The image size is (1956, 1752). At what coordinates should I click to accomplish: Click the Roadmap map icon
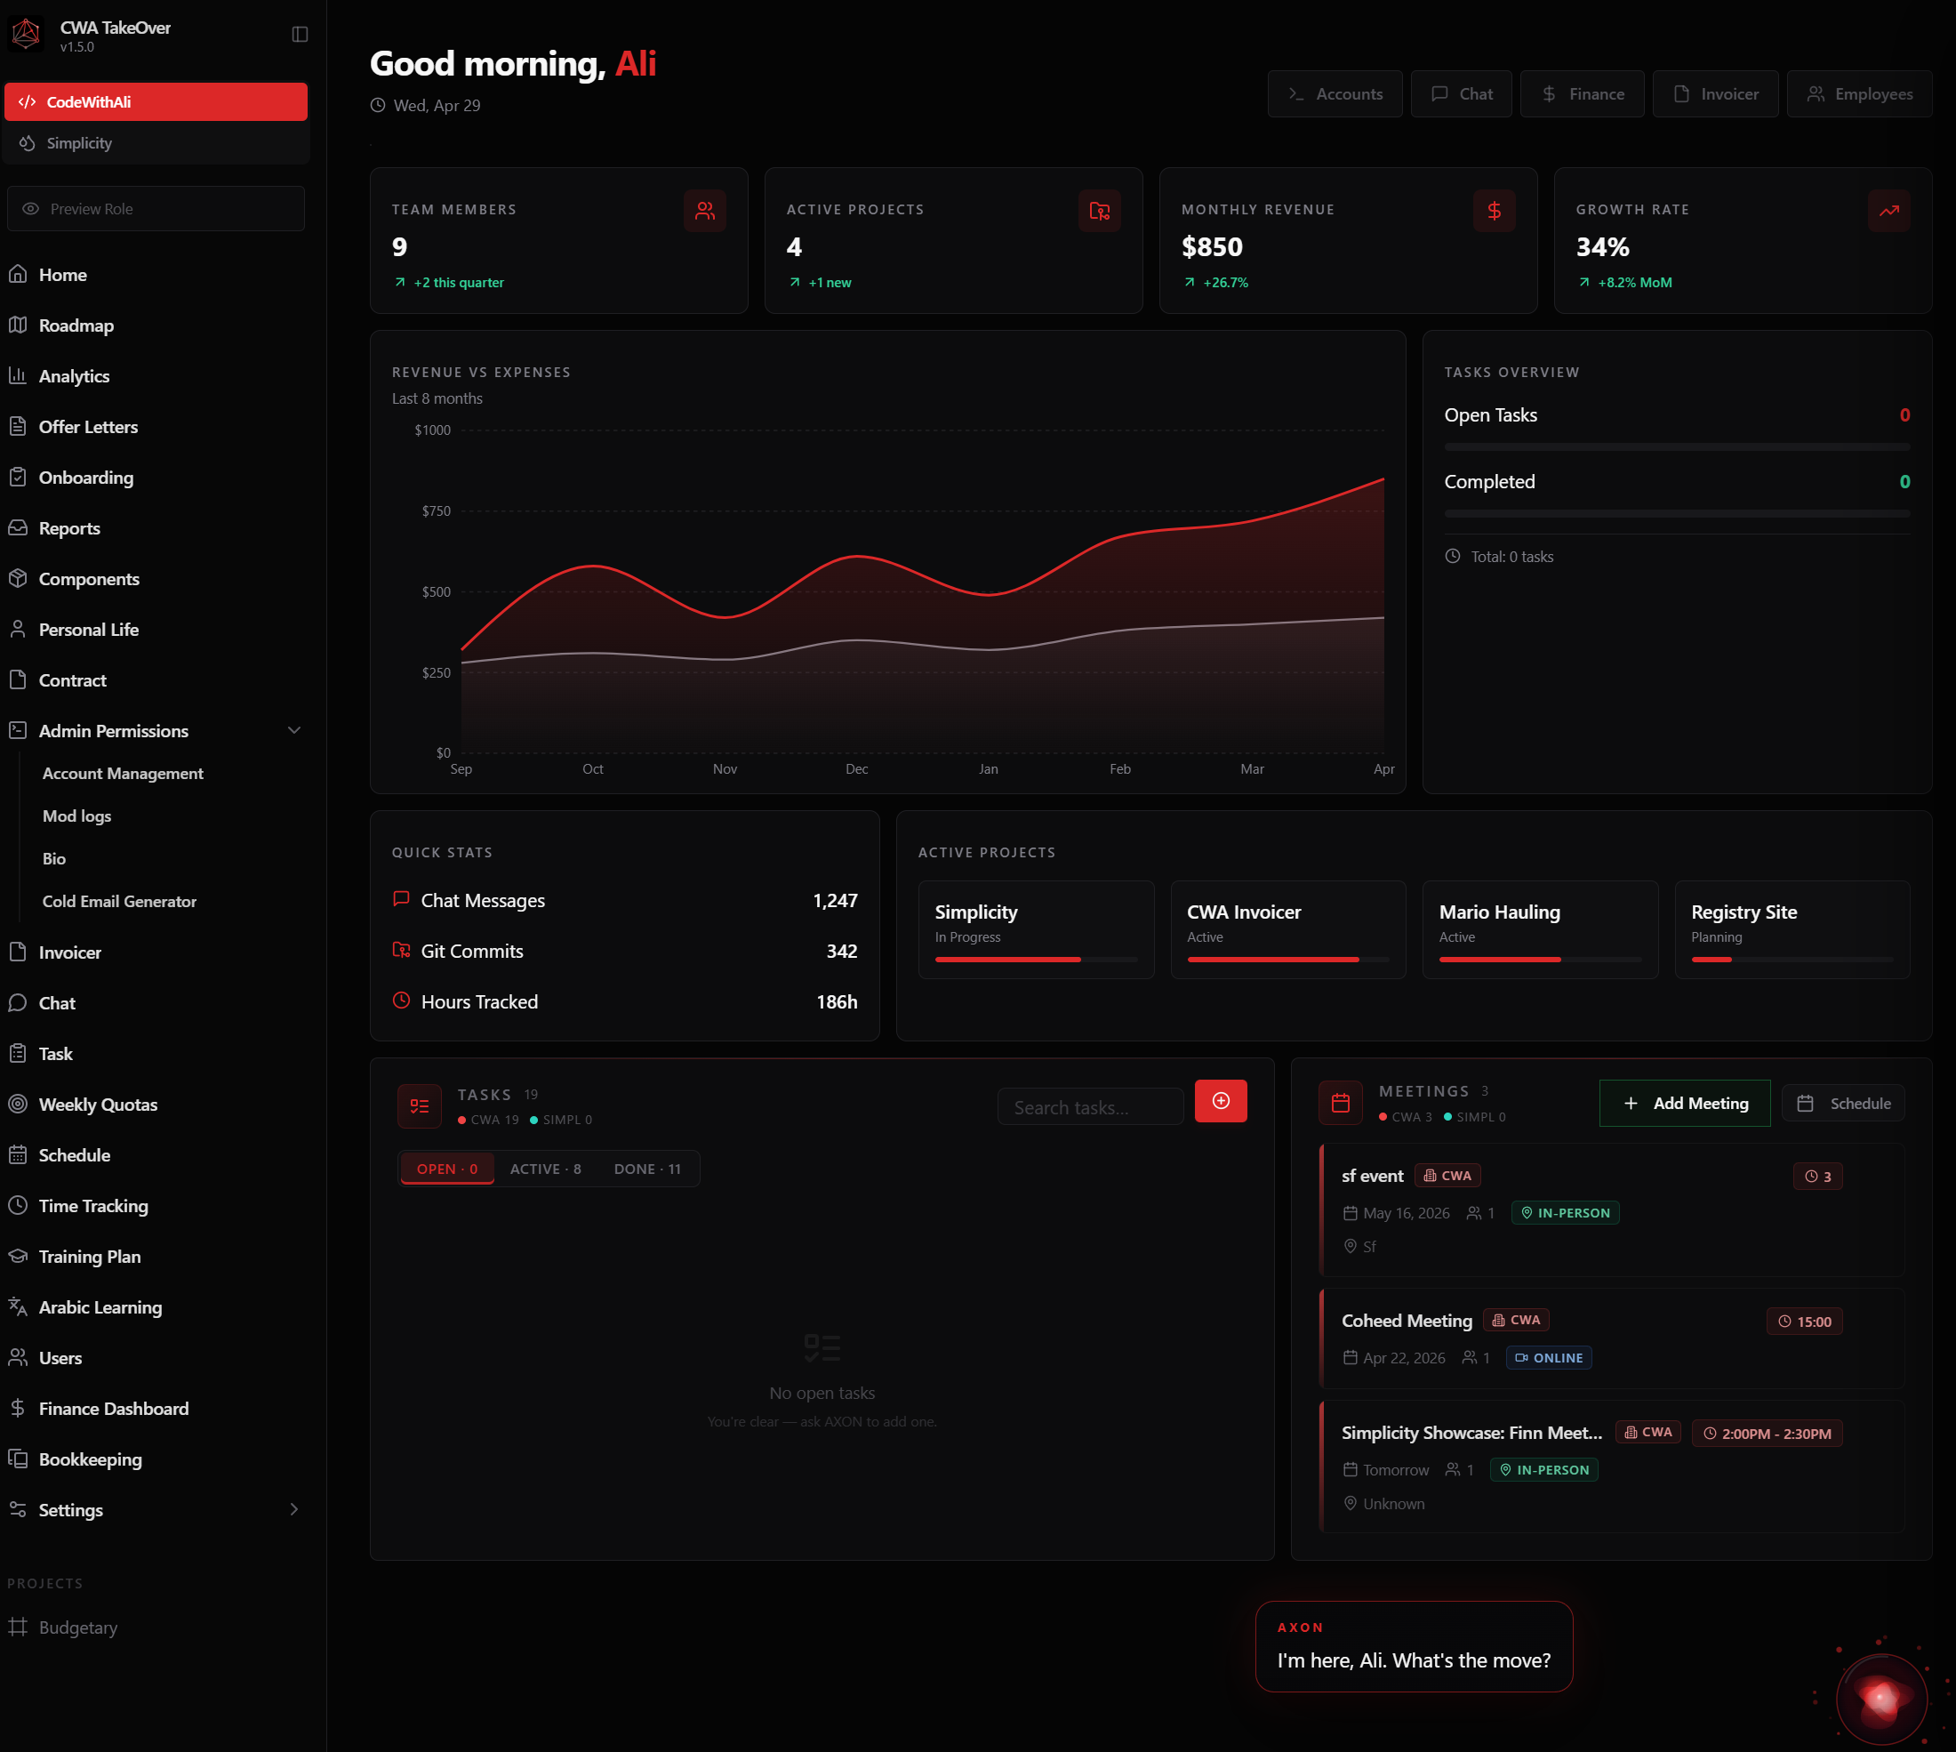pyautogui.click(x=17, y=325)
